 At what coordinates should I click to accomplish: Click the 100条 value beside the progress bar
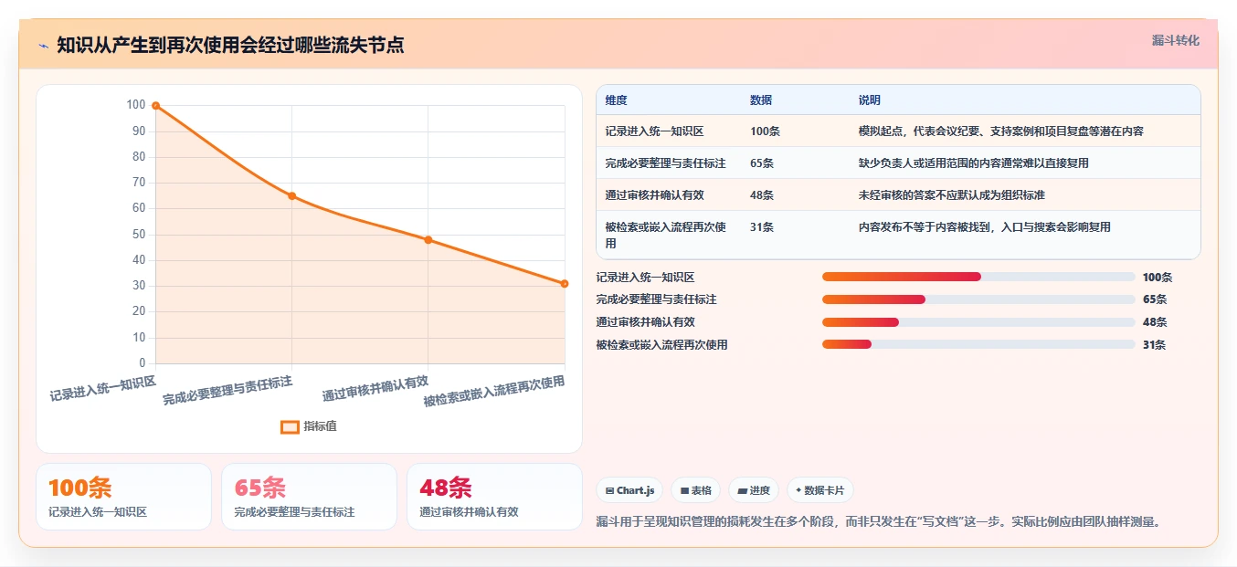pyautogui.click(x=1158, y=278)
